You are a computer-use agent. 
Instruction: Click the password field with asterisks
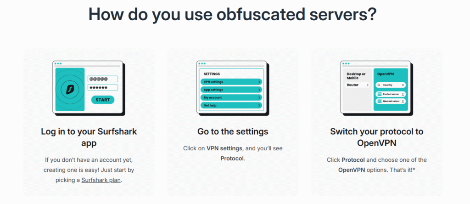click(102, 87)
